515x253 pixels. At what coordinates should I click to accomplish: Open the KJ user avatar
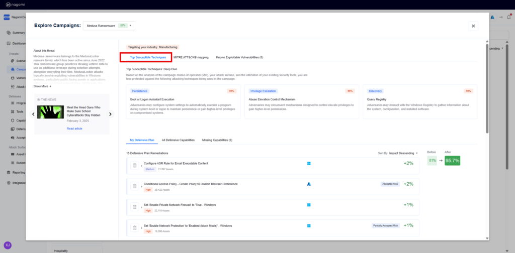(8, 245)
